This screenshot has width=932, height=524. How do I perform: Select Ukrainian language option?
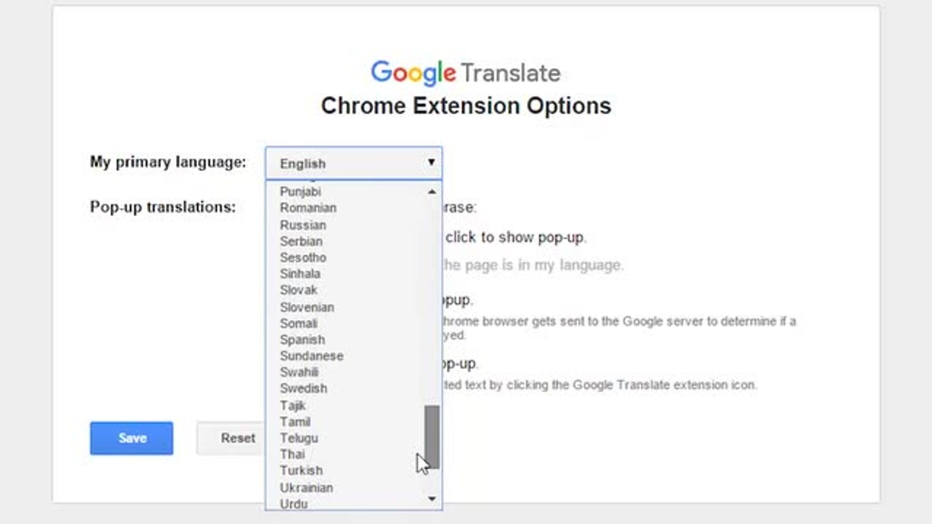(306, 488)
